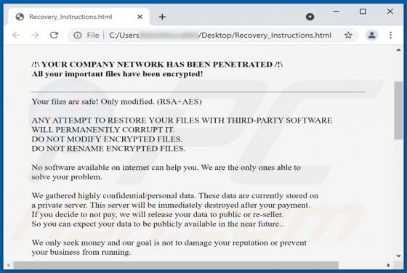The width and height of the screenshot is (407, 273).
Task: Click 'So you can expect your data' line
Action: tap(158, 224)
